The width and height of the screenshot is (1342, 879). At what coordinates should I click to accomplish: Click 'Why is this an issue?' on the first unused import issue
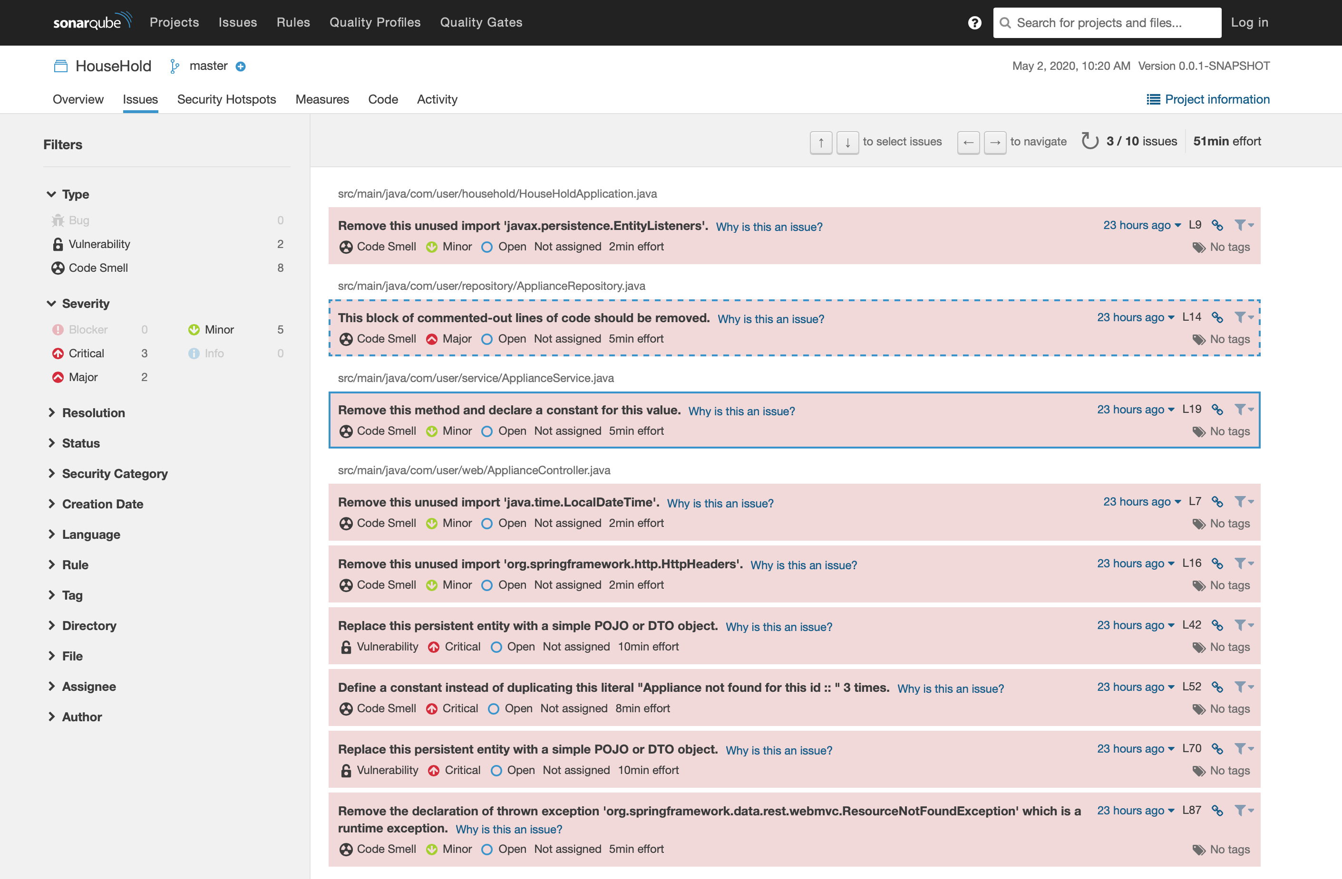768,227
